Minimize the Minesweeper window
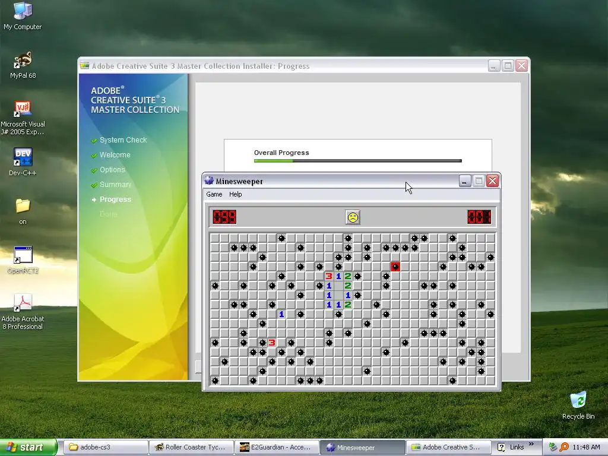The width and height of the screenshot is (608, 456). tap(464, 181)
